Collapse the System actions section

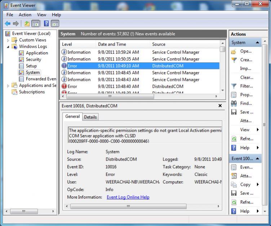coord(258,42)
